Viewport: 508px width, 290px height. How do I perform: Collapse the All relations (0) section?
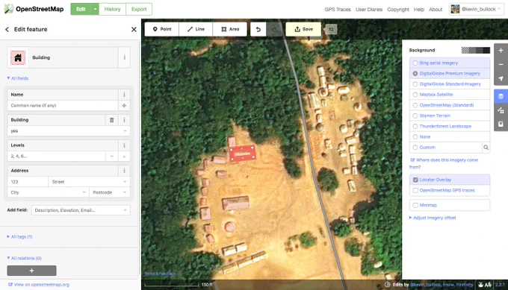pyautogui.click(x=25, y=258)
